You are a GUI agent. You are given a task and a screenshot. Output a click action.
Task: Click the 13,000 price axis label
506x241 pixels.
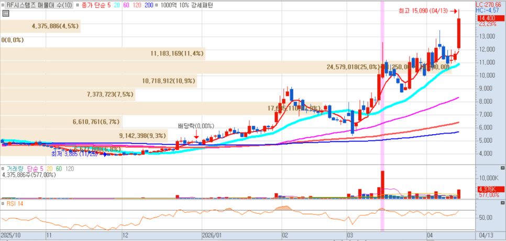coord(486,36)
